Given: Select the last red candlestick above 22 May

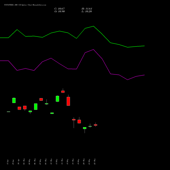Looking at the screenshot, I should pos(96,125).
